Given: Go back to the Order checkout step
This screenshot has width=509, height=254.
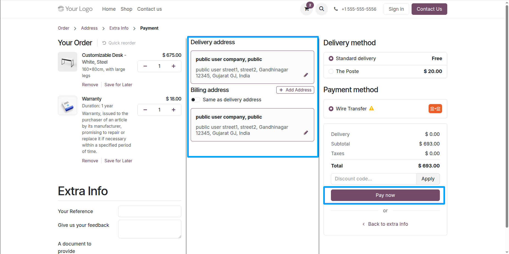Looking at the screenshot, I should coord(63,28).
